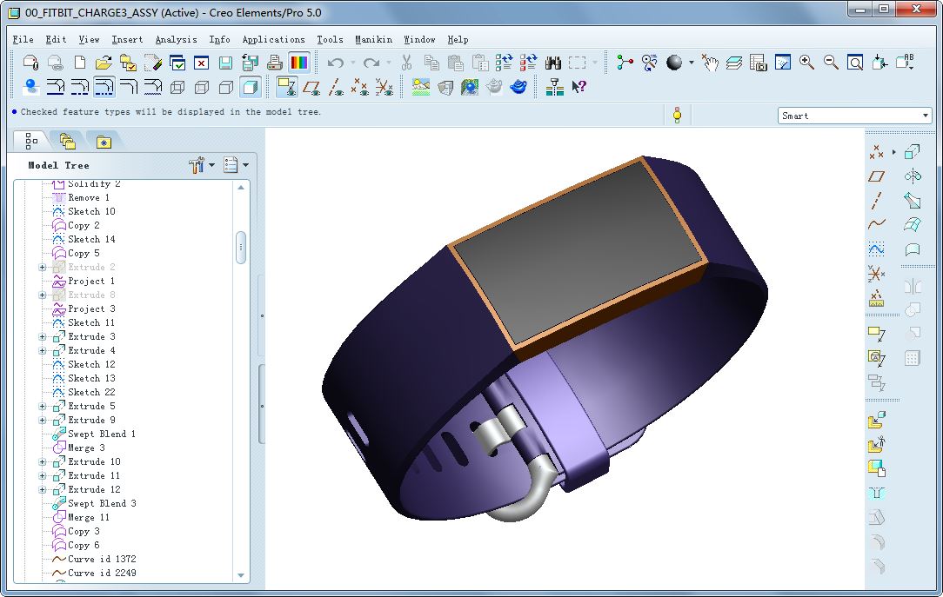The image size is (943, 597).
Task: Open the Manikin menu
Action: point(373,40)
